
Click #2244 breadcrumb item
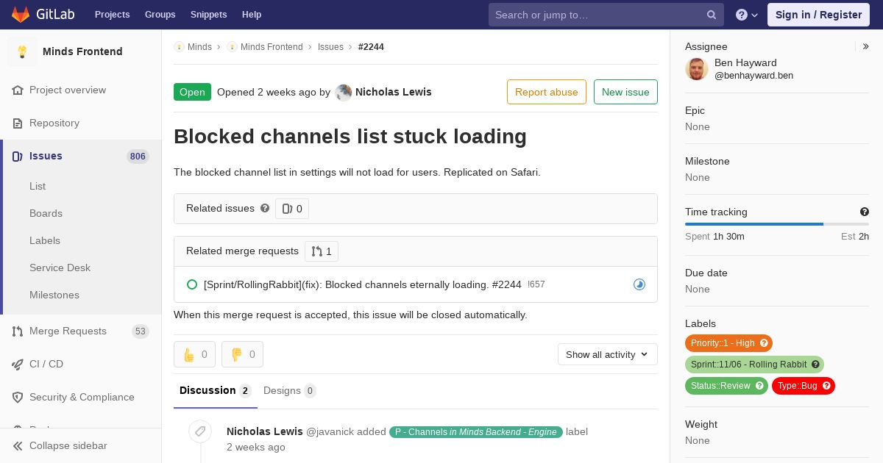[371, 47]
